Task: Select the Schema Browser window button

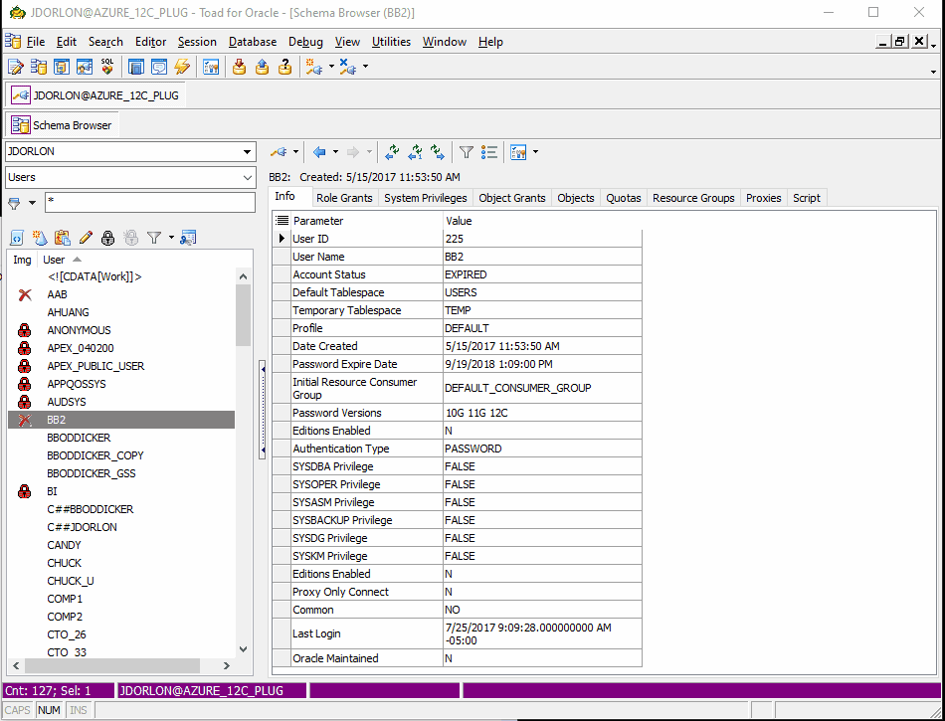Action: [x=63, y=125]
